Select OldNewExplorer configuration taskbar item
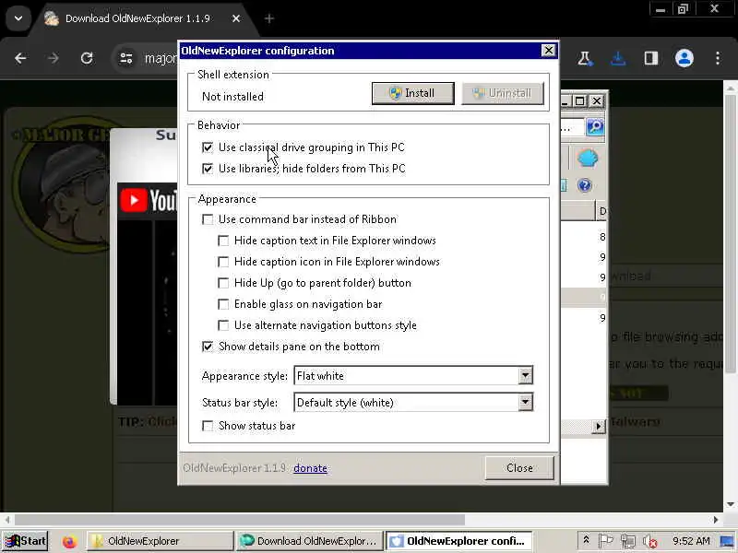The width and height of the screenshot is (738, 553). (458, 541)
